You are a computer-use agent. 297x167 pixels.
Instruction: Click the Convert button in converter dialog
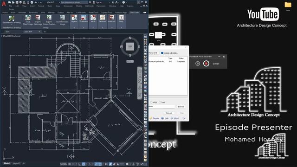169,113
